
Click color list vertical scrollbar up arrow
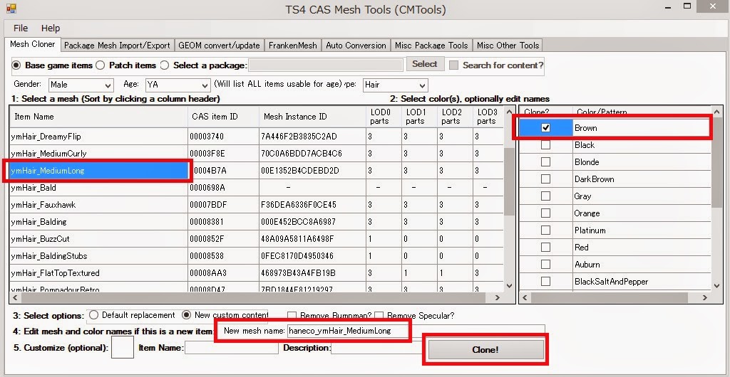pos(717,112)
